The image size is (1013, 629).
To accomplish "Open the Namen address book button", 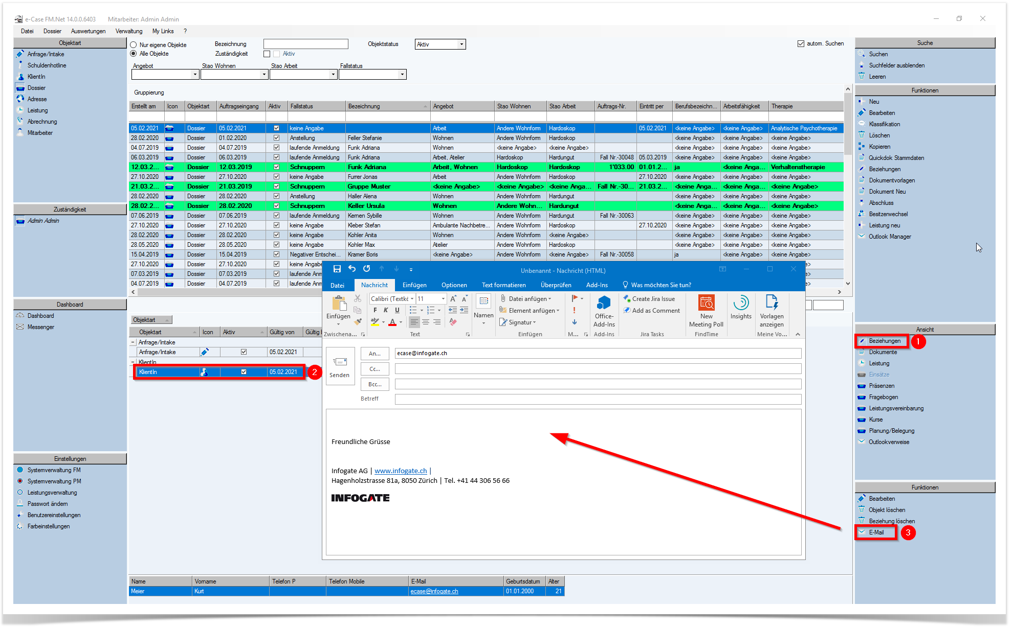I will point(483,309).
